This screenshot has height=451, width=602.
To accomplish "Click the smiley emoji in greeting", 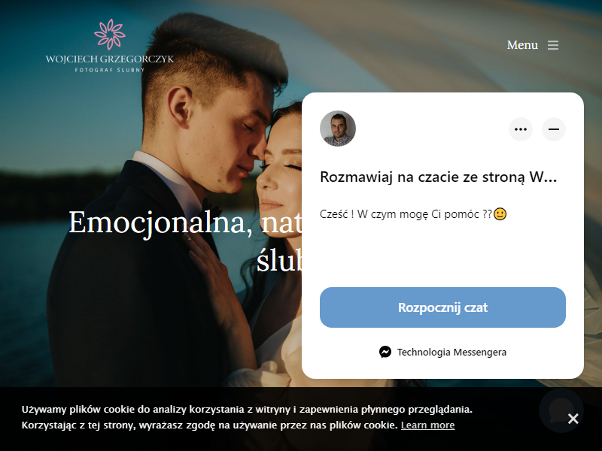I will pyautogui.click(x=500, y=213).
